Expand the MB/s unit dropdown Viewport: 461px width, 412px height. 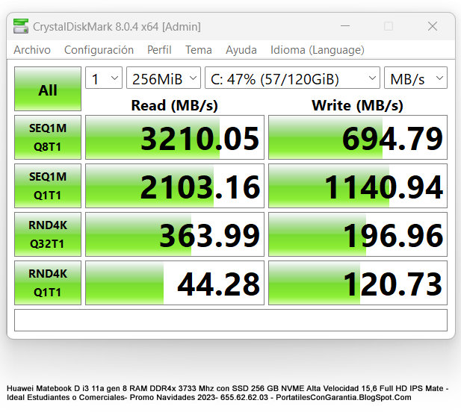tap(415, 78)
